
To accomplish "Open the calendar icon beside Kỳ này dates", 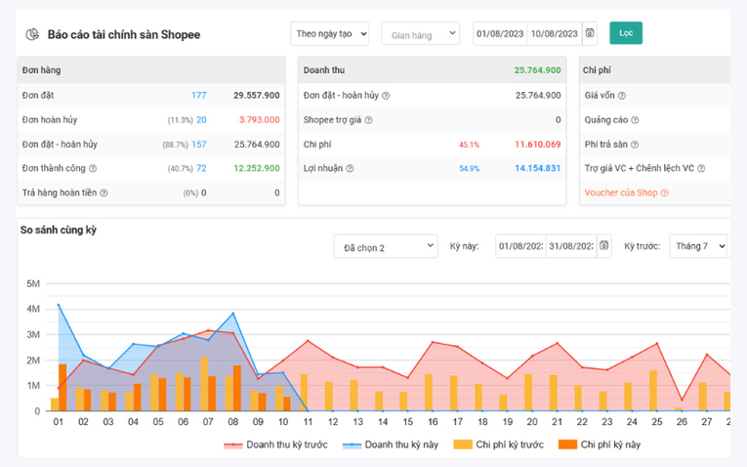I will pyautogui.click(x=604, y=246).
